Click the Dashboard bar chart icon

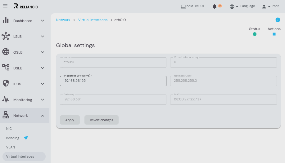(x=6, y=20)
